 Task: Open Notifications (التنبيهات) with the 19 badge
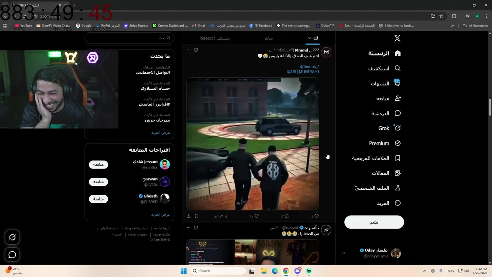click(386, 83)
